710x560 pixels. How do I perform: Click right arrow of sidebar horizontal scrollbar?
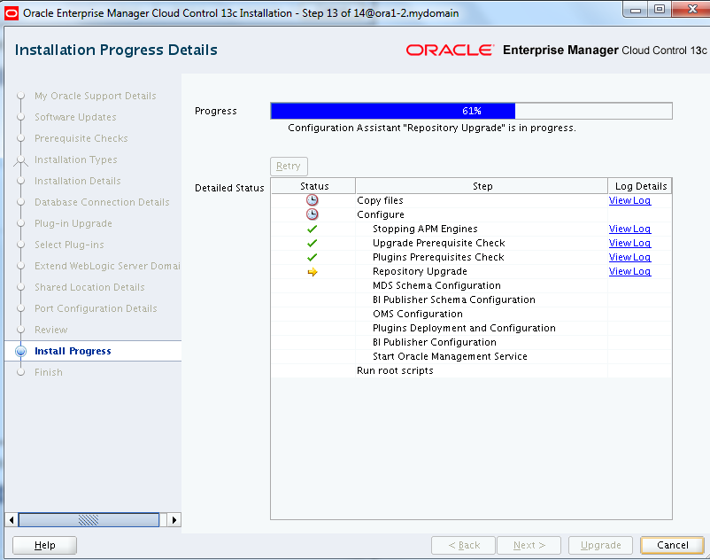pos(174,520)
